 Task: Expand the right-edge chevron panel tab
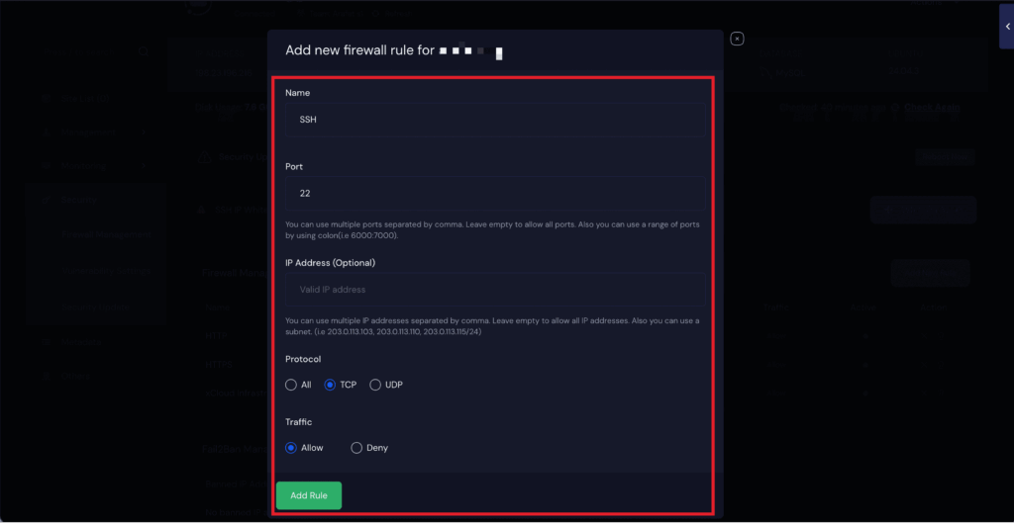pyautogui.click(x=1006, y=27)
